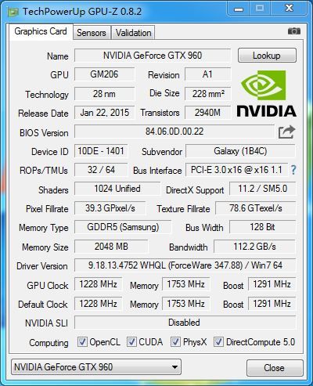Toggle the OpenCL checkbox
Image resolution: width=313 pixels, height=386 pixels.
[x=82, y=341]
